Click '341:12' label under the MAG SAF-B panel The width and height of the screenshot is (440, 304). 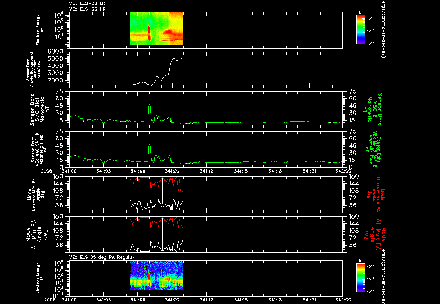tap(207, 171)
